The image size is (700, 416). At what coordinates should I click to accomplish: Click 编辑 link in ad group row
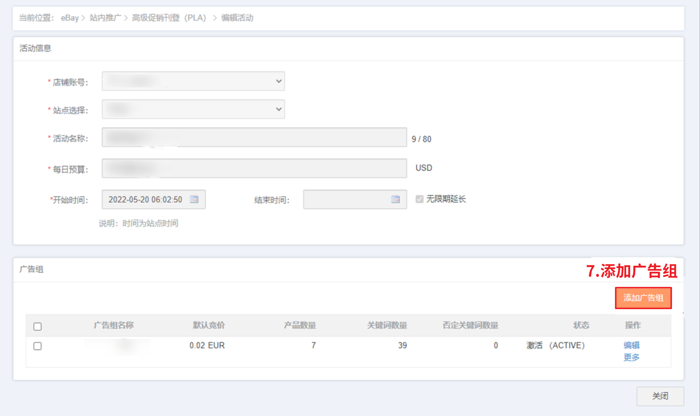tap(631, 345)
